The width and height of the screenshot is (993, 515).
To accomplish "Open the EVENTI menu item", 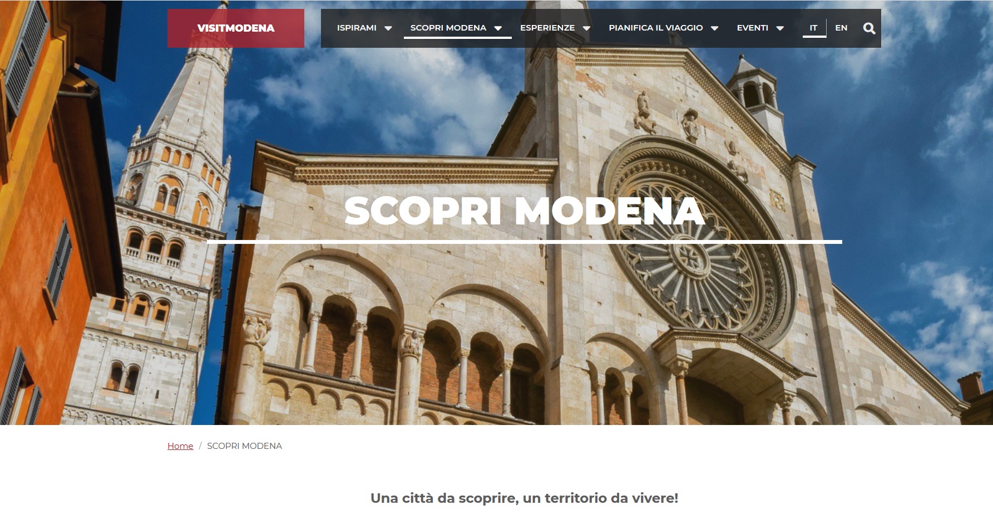I will pyautogui.click(x=753, y=28).
